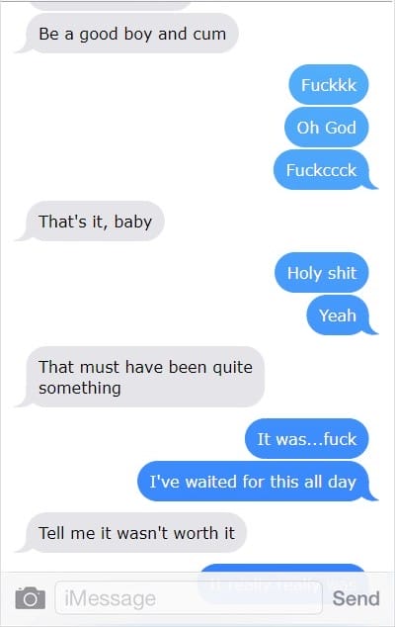Viewport: 395px width, 627px height.
Task: Select the "That's it, baby" received message
Action: 90,222
